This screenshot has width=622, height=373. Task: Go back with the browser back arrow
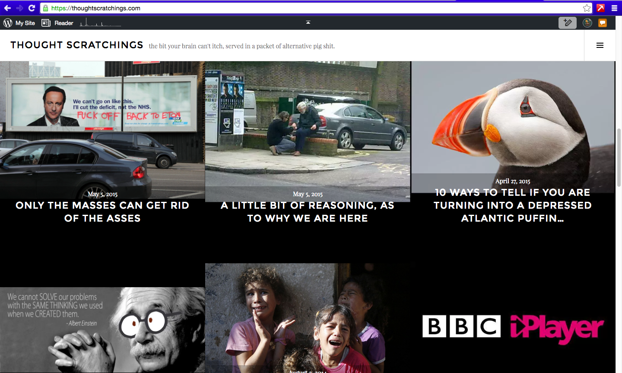click(x=7, y=8)
